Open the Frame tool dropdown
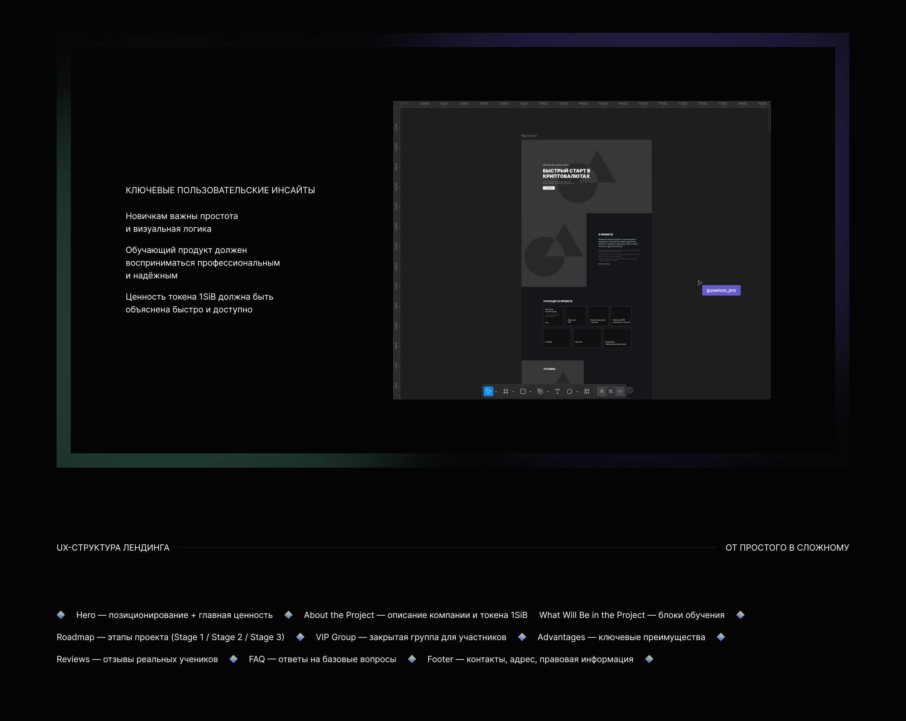The height and width of the screenshot is (721, 906). pos(513,391)
